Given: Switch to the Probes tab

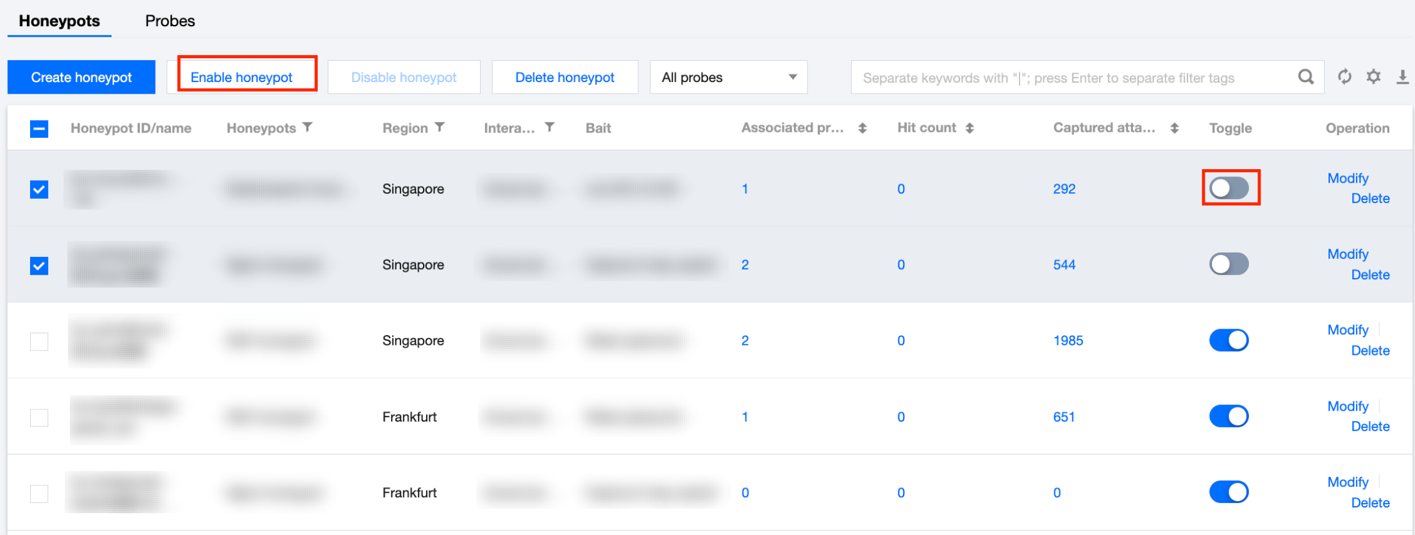Looking at the screenshot, I should click(170, 21).
